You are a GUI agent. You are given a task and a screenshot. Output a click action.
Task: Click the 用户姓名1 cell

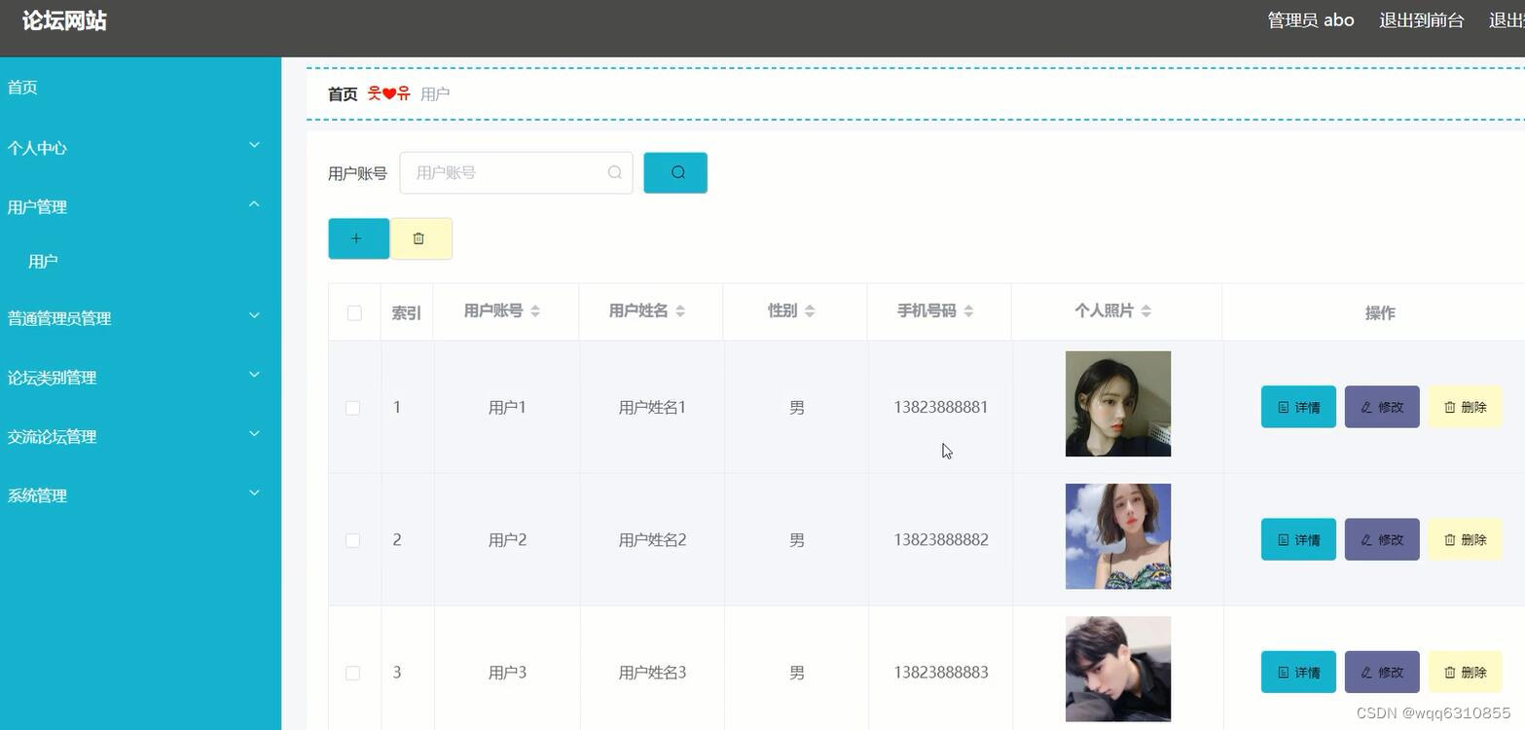click(652, 407)
